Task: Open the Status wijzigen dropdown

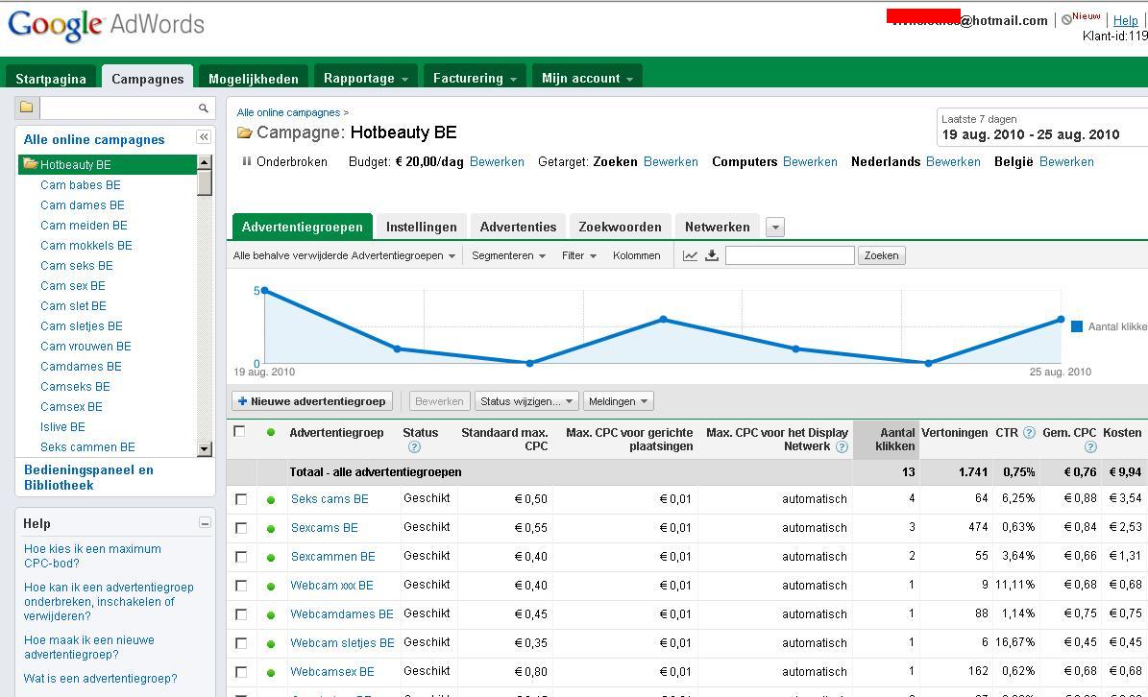Action: click(x=526, y=401)
